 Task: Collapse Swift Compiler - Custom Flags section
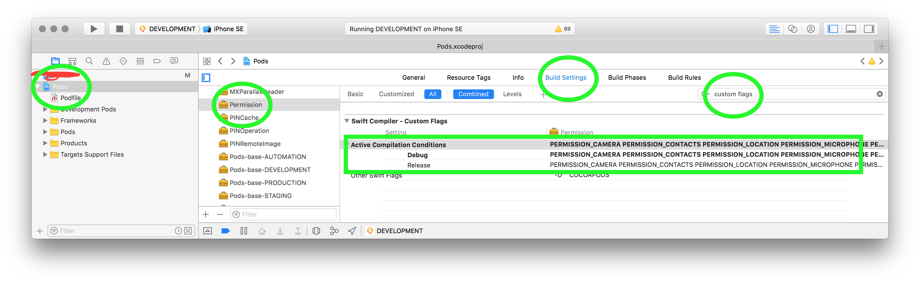coord(347,121)
